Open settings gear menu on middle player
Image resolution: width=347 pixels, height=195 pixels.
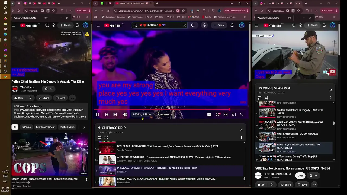coord(217,115)
